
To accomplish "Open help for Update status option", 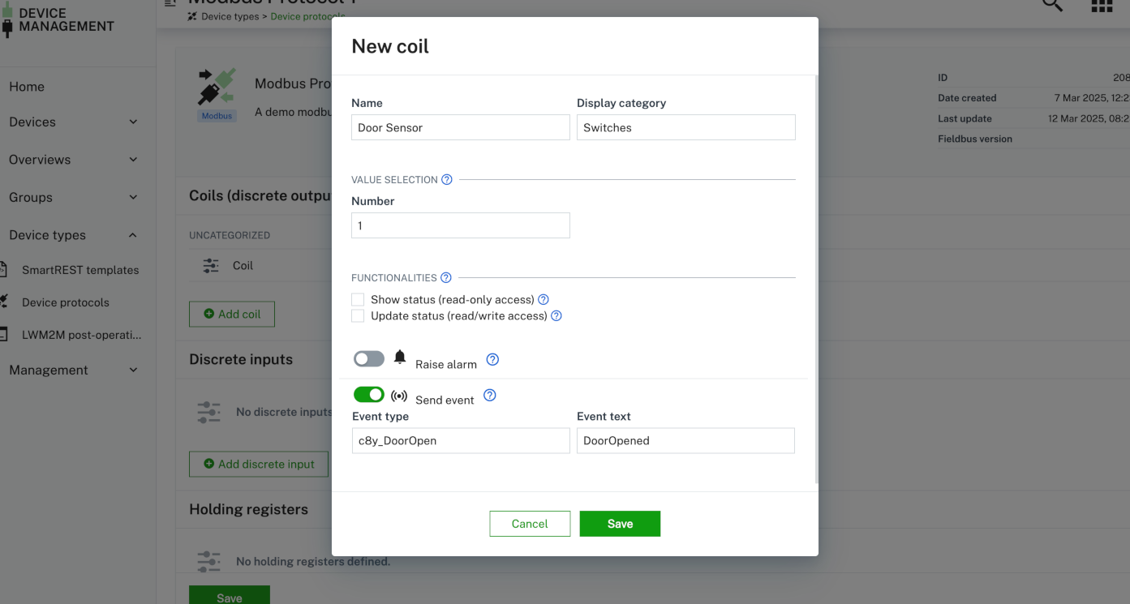I will pyautogui.click(x=556, y=316).
